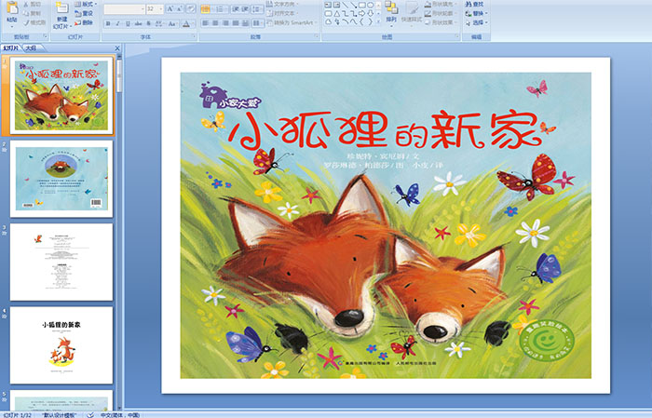Open the Shape Outline color menu
This screenshot has height=418, width=652.
pos(441,13)
